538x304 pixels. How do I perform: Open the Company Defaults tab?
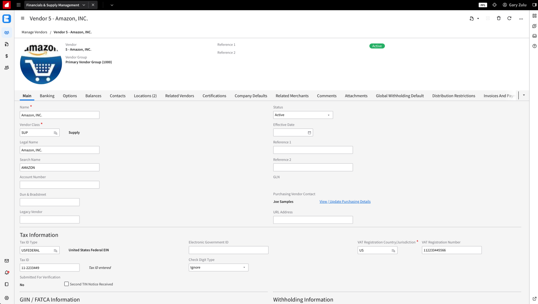click(251, 96)
